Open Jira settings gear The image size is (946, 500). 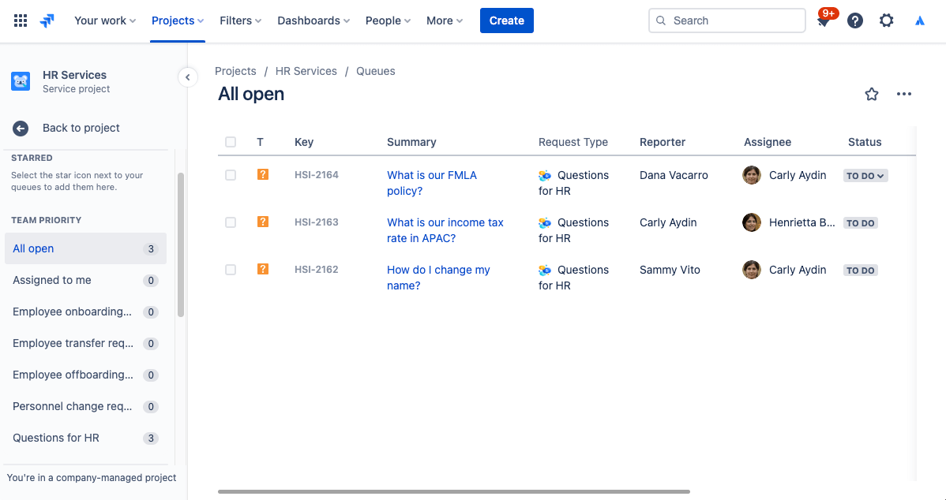tap(886, 21)
